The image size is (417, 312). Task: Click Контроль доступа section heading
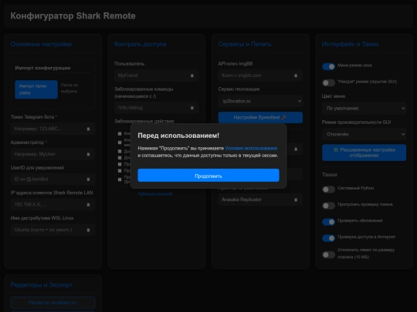[x=141, y=44]
